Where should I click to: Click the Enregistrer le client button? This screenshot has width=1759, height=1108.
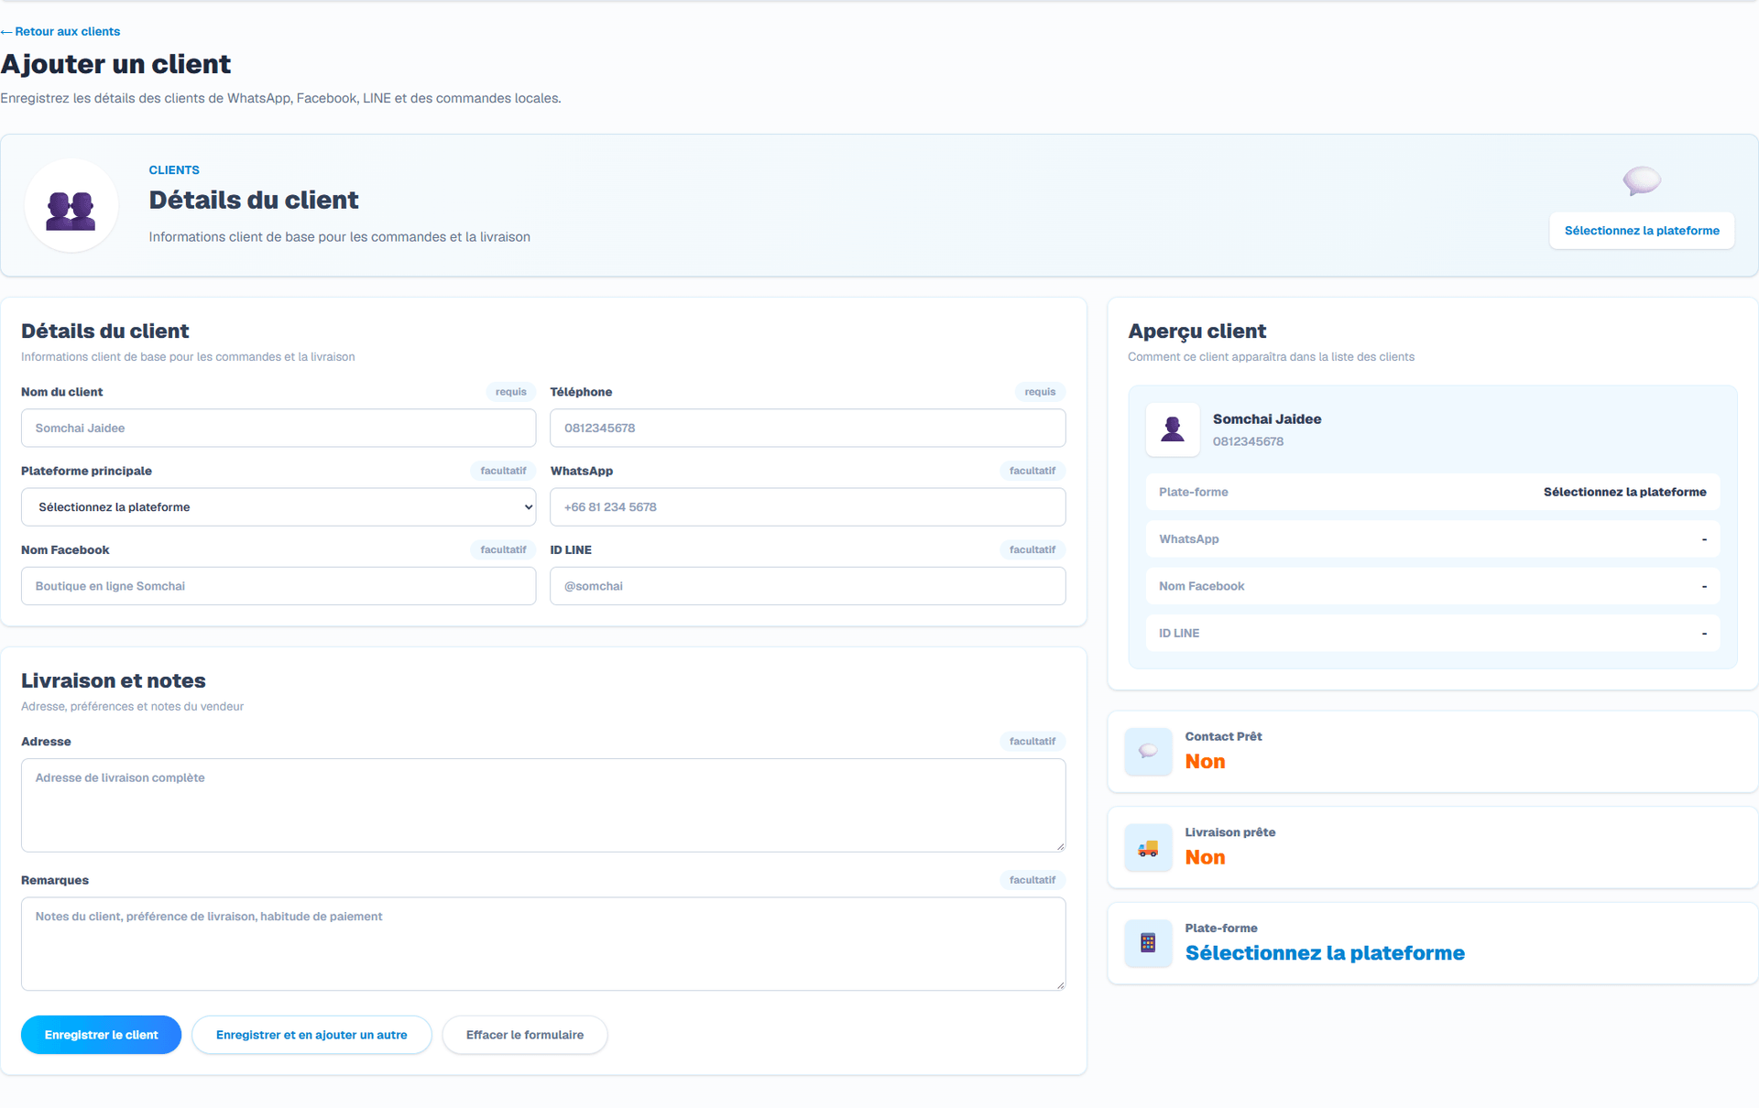pos(101,1035)
